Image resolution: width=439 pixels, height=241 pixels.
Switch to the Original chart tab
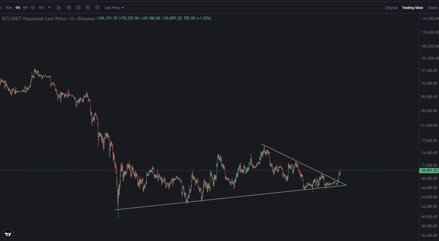click(391, 8)
